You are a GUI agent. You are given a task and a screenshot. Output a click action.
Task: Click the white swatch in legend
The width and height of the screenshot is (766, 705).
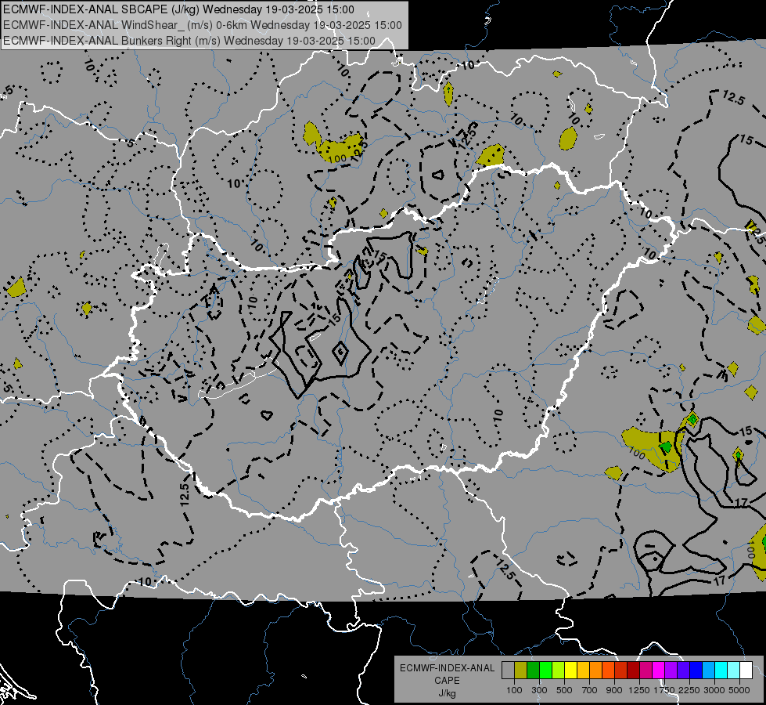746,671
